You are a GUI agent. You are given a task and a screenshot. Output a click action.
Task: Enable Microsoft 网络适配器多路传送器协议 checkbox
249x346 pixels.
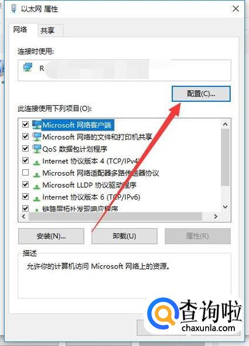(x=26, y=172)
